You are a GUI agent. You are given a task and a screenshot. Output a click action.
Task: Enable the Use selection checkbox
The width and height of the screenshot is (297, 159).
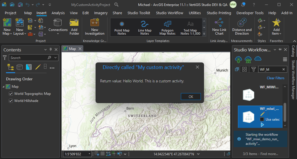pos(262,120)
